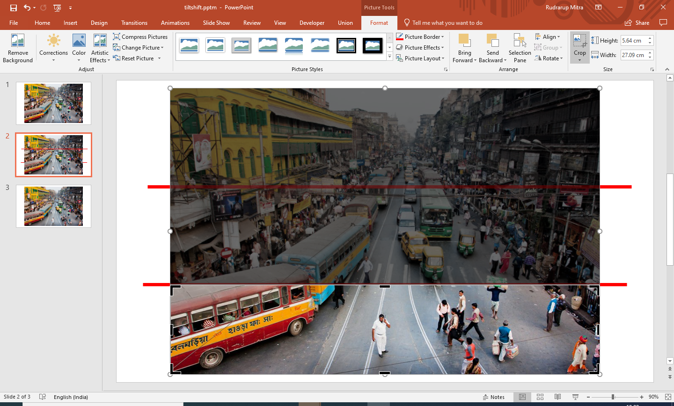Apply first picture style thumbnail
The width and height of the screenshot is (674, 406).
pos(189,45)
